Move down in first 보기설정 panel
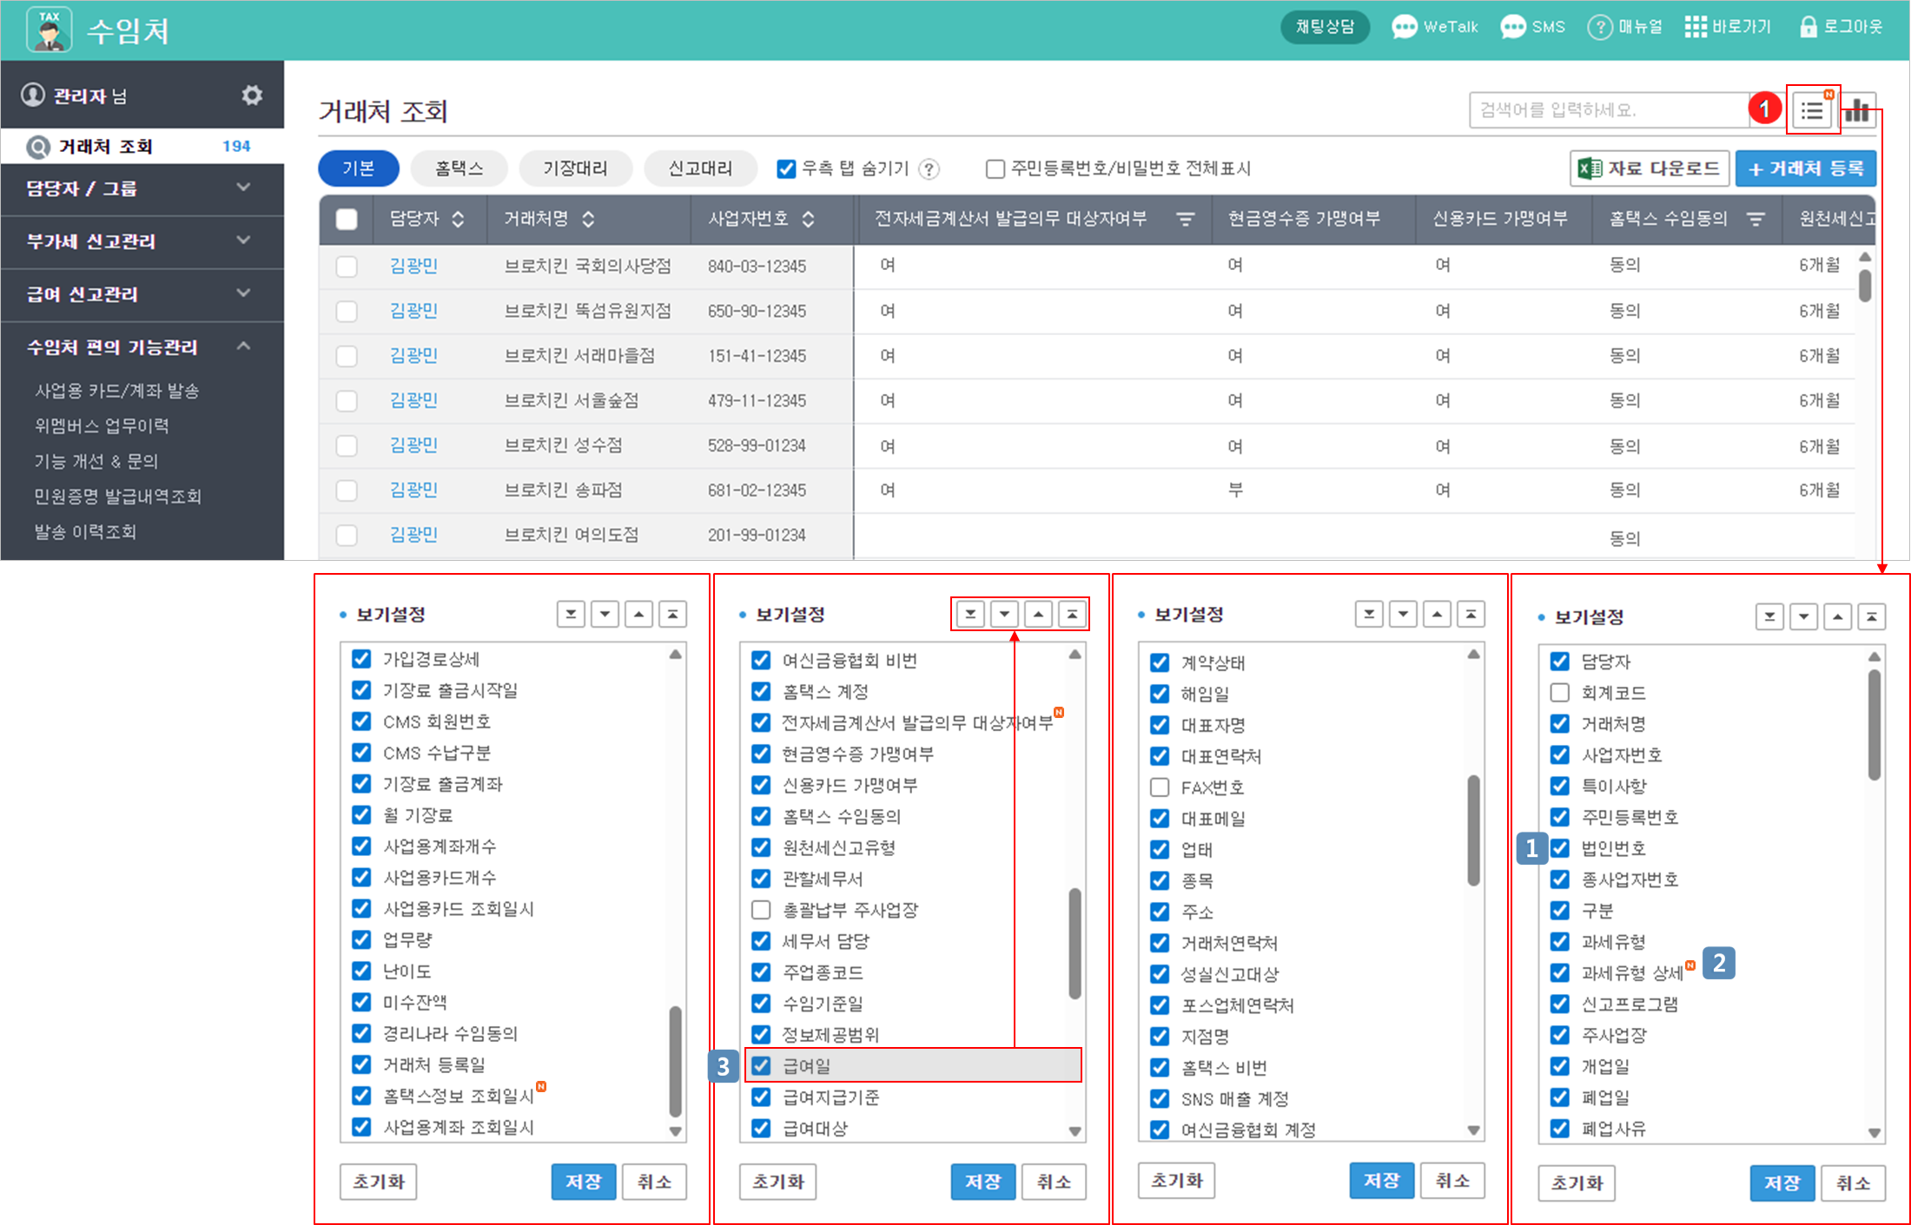 (605, 614)
